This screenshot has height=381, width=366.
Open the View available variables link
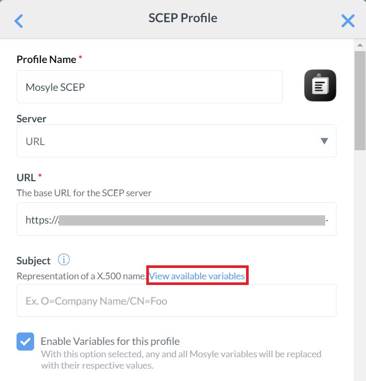[x=197, y=276]
